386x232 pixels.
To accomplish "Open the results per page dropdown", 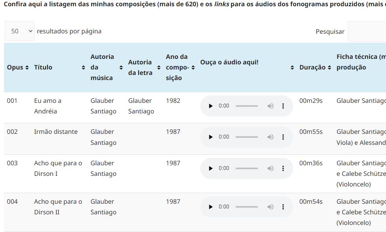I will coord(20,31).
